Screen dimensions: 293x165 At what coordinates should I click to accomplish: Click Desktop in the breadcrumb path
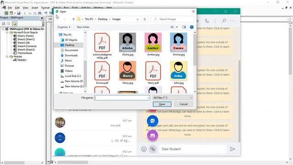click(x=103, y=19)
